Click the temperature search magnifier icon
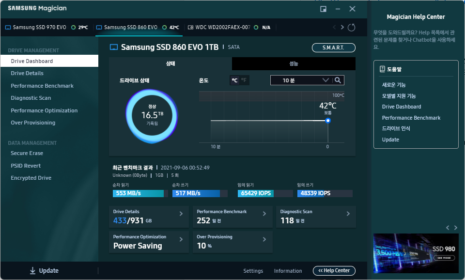 [338, 80]
